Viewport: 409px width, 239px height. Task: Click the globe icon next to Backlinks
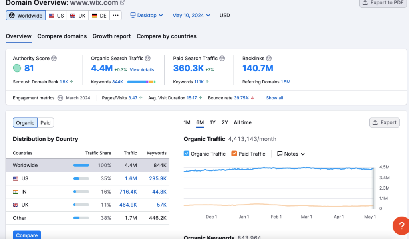[269, 58]
